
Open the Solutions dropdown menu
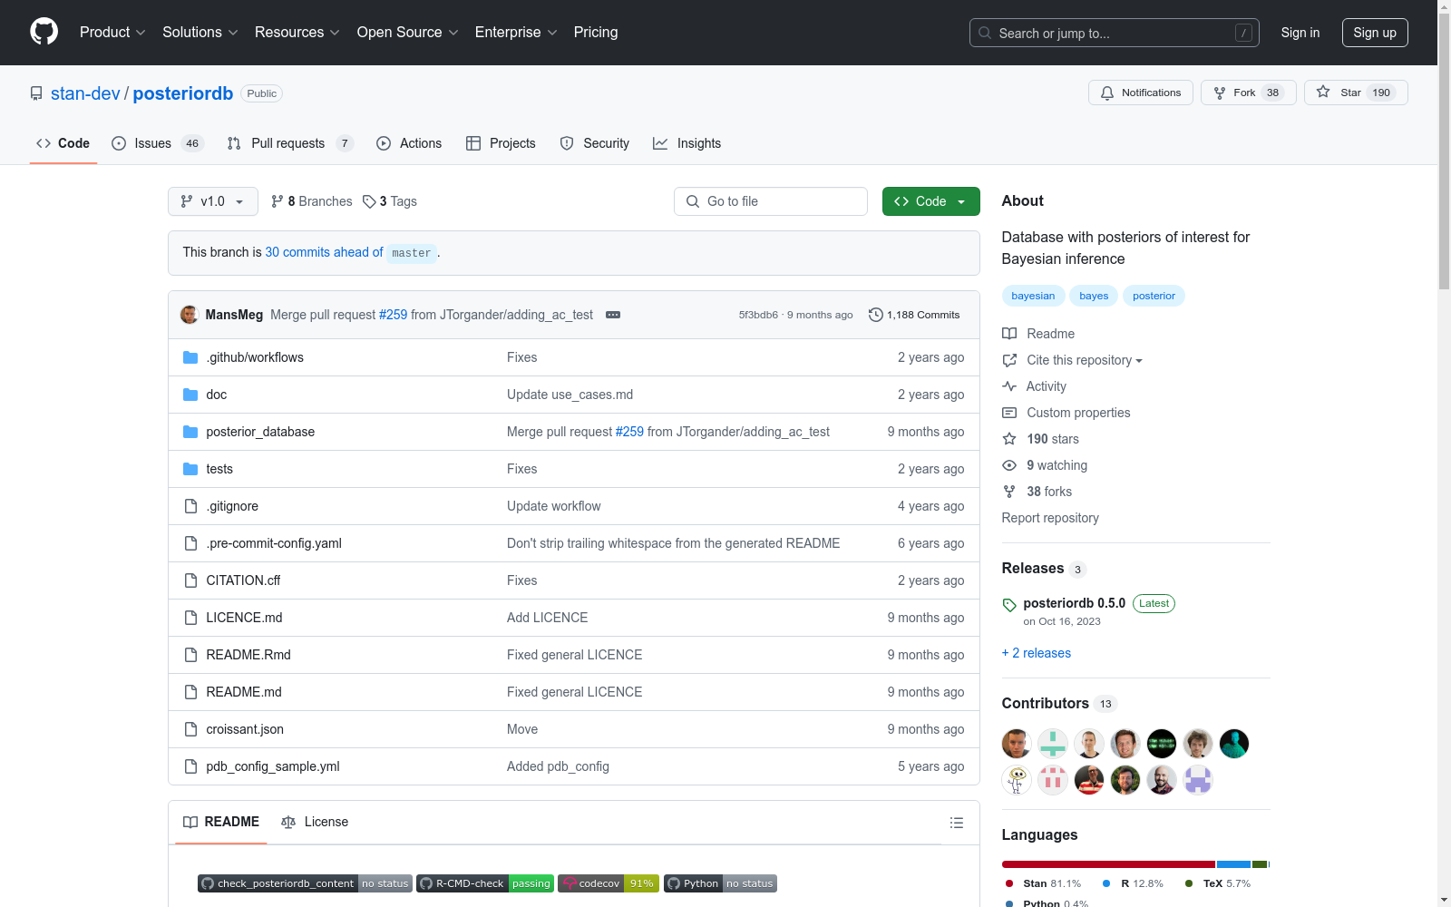(200, 33)
